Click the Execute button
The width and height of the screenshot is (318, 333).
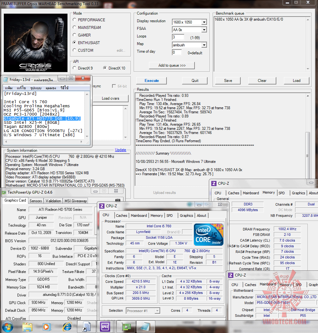152,81
